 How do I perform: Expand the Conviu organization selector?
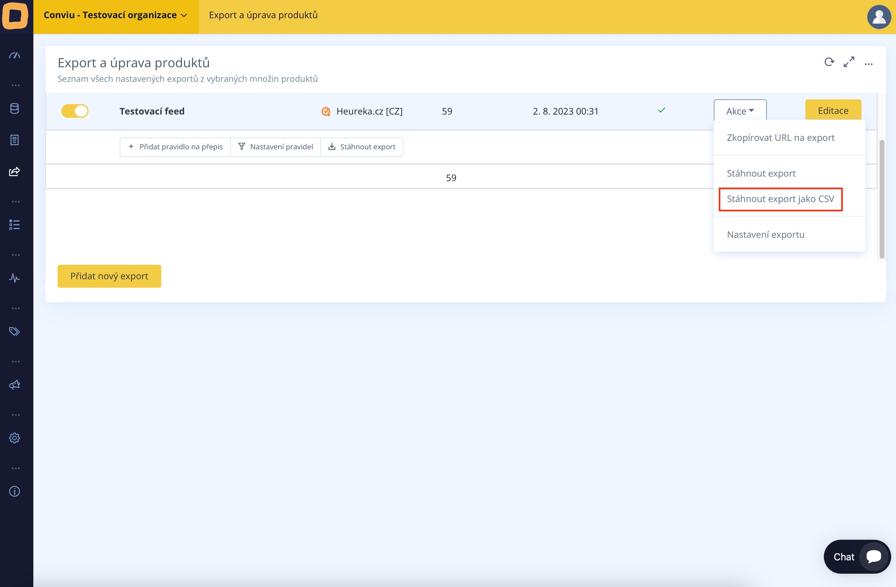tap(115, 15)
